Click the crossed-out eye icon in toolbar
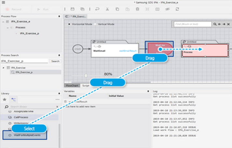Viewport: 232px width, 148px height. tap(167, 9)
